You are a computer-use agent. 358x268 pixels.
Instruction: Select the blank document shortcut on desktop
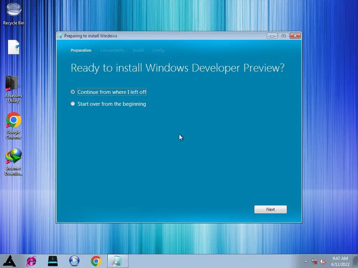coord(14,47)
